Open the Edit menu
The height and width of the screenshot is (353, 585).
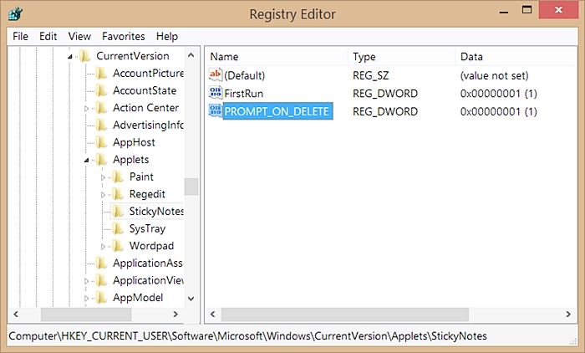click(x=48, y=36)
